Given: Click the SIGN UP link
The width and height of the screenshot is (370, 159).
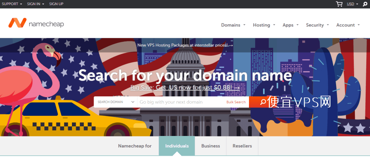Looking at the screenshot, I should (x=56, y=4).
